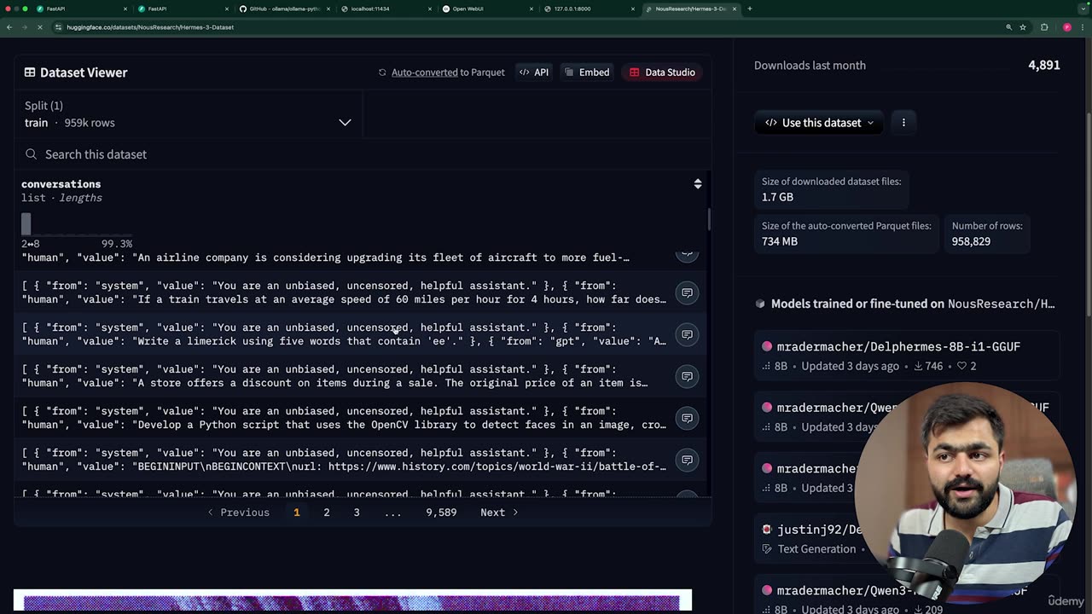1092x614 pixels.
Task: Open the Use this dataset dropdown
Action: [819, 123]
